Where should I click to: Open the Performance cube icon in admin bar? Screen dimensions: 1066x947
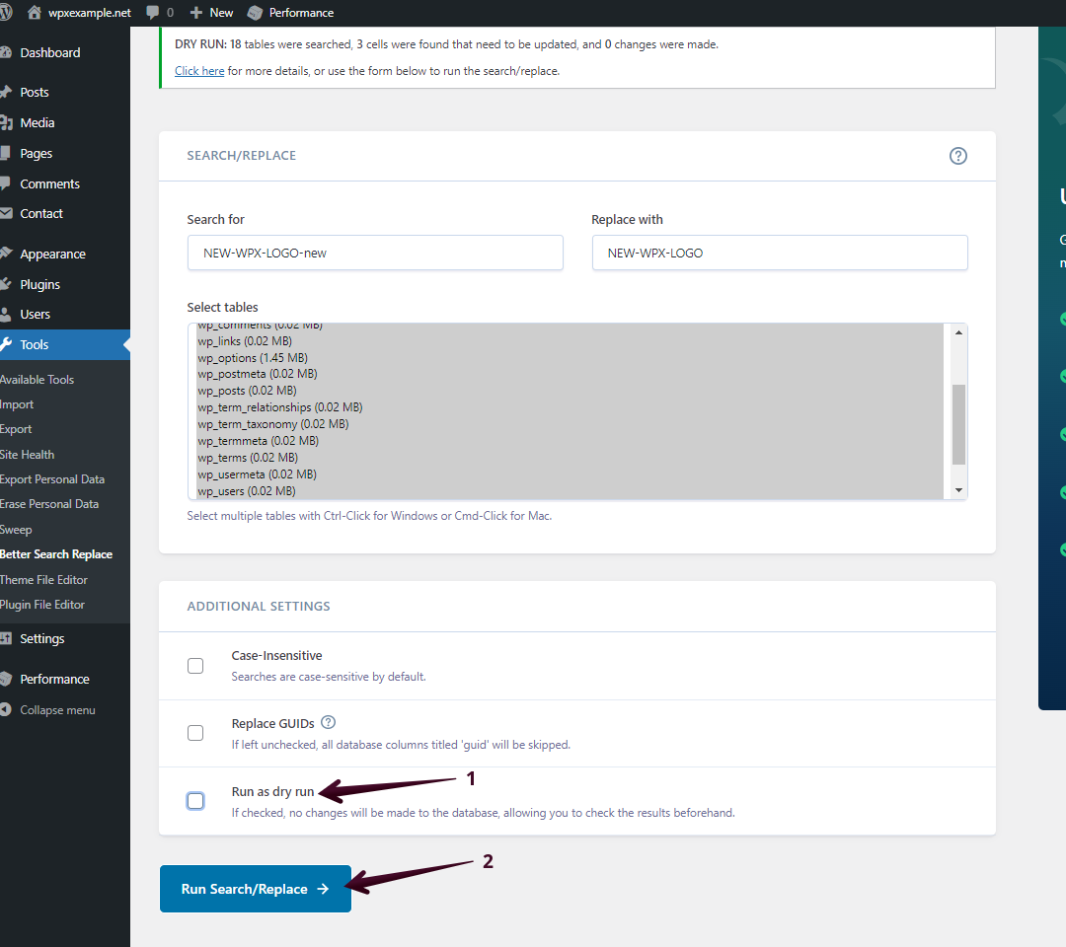tap(256, 13)
